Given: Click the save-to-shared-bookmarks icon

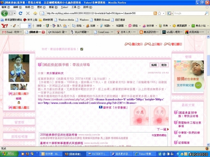Looking at the screenshot, I should [x=101, y=107].
